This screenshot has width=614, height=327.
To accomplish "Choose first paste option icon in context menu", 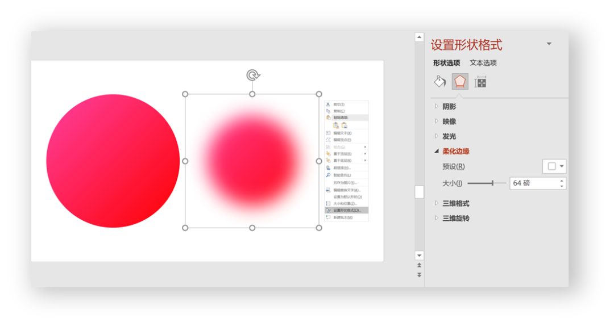I will (336, 125).
